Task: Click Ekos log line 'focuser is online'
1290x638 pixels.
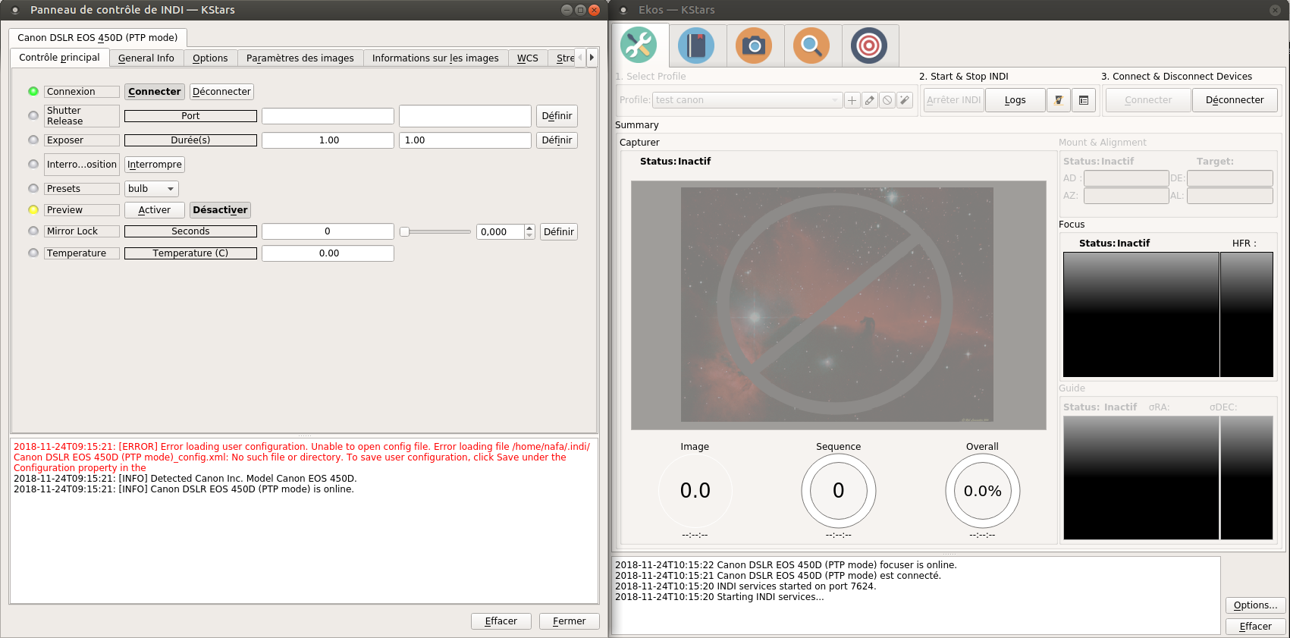Action: click(786, 565)
